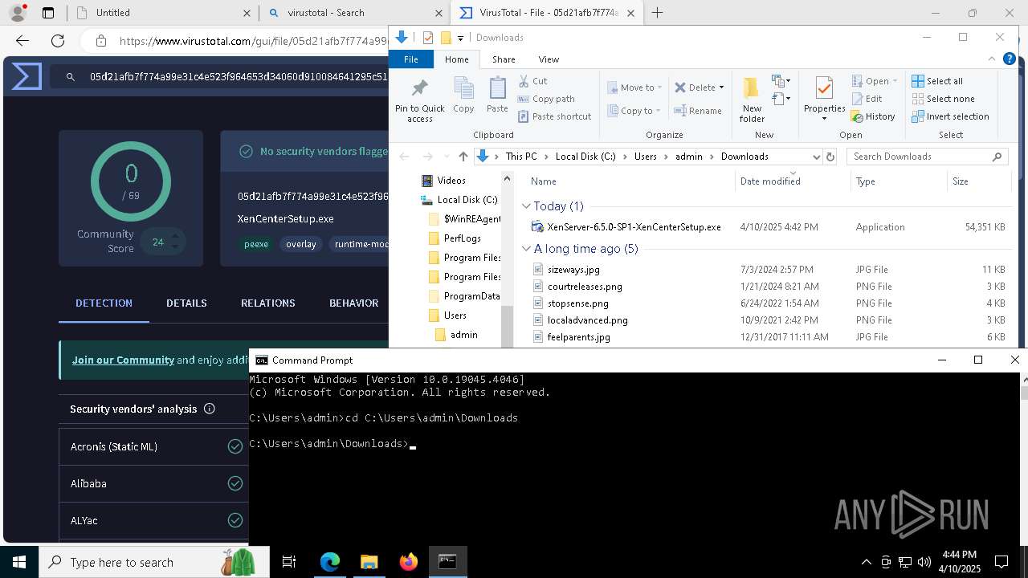Image resolution: width=1028 pixels, height=578 pixels.
Task: Click the Search Downloads field
Action: click(x=927, y=157)
